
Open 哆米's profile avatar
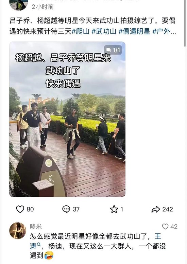click(x=18, y=231)
